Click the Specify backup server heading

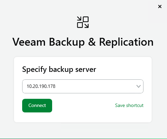59,69
